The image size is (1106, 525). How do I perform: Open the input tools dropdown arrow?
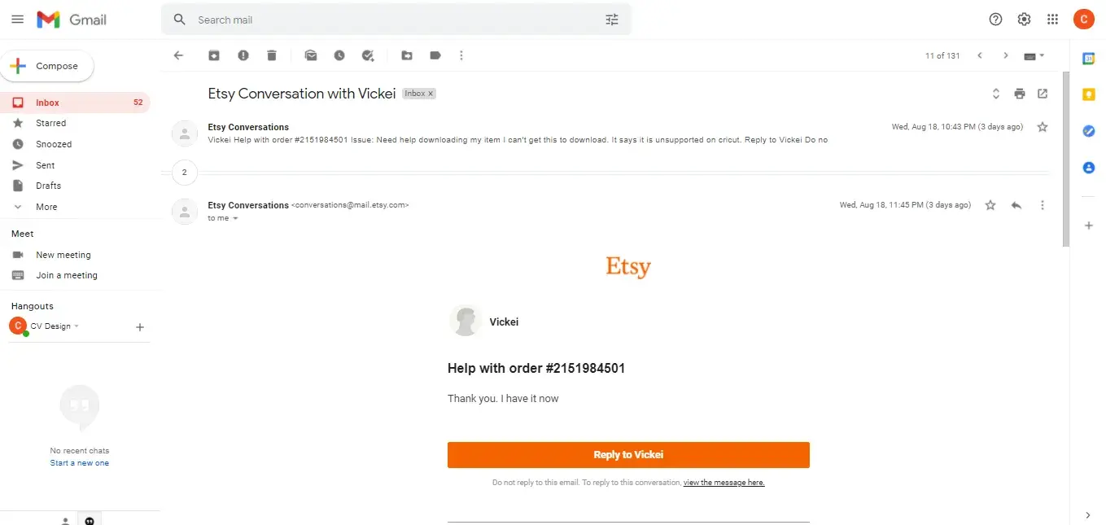coord(1042,55)
